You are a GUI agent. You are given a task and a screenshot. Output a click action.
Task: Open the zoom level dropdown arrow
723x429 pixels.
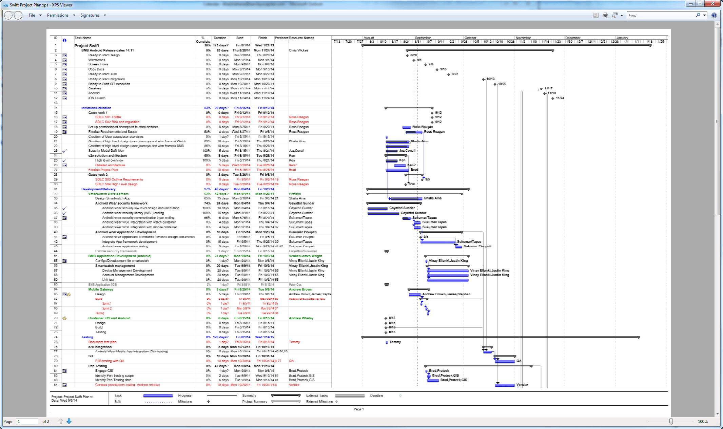(622, 15)
